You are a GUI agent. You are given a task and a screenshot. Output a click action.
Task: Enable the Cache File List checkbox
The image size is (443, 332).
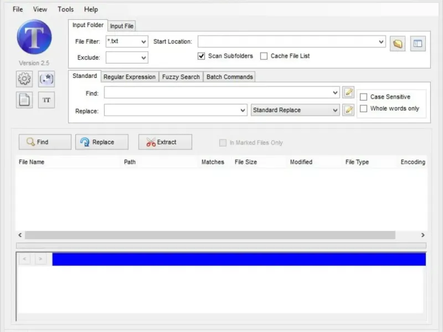pos(264,56)
